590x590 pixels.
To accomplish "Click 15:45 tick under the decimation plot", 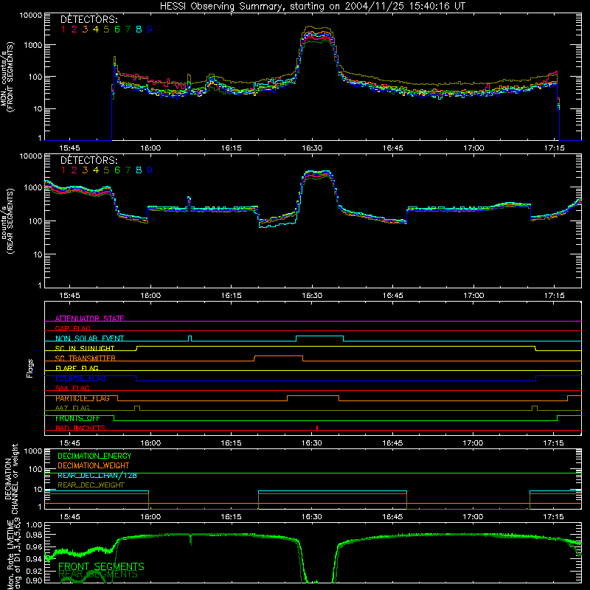I will click(69, 517).
